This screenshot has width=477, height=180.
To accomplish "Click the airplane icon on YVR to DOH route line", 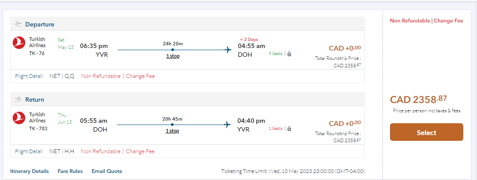I will click(228, 50).
